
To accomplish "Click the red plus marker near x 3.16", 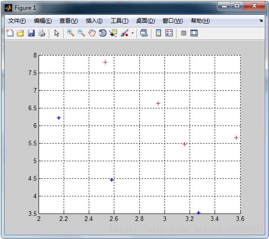I will coord(184,144).
